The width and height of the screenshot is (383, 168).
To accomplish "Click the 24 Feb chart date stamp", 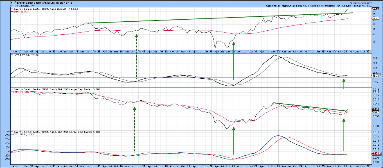I will 22,6.
